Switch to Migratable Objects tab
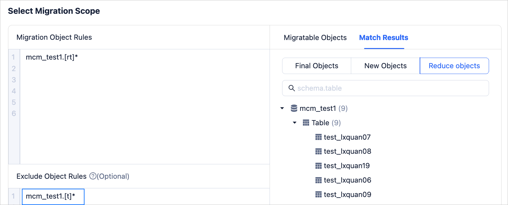The height and width of the screenshot is (205, 508). pyautogui.click(x=315, y=38)
